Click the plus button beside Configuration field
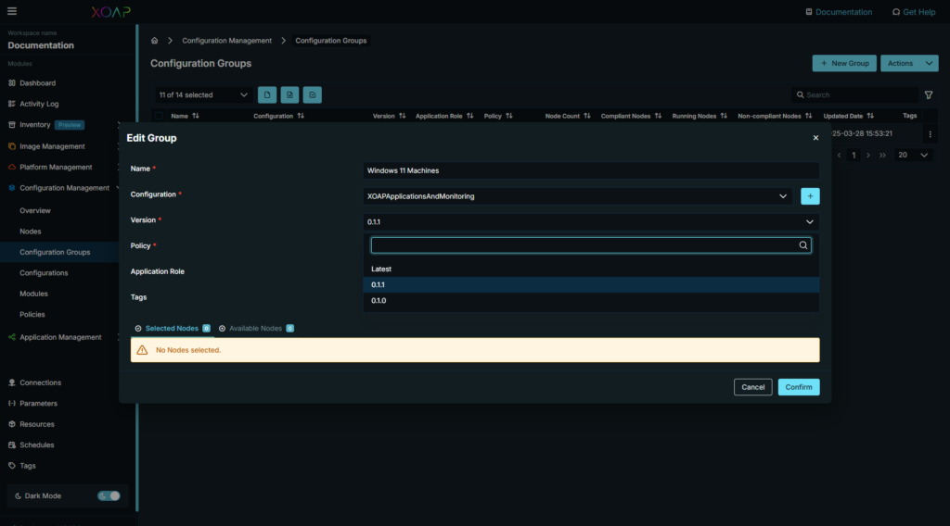 pyautogui.click(x=810, y=196)
